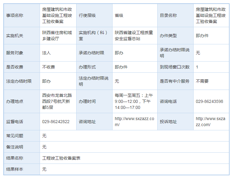Image resolution: width=232 pixels, height=178 pixels.
Task: Click the office address 西安市龙首北路西段7号
Action: [57, 101]
